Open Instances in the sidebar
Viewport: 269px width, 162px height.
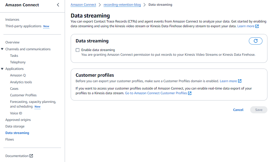pos(12,20)
